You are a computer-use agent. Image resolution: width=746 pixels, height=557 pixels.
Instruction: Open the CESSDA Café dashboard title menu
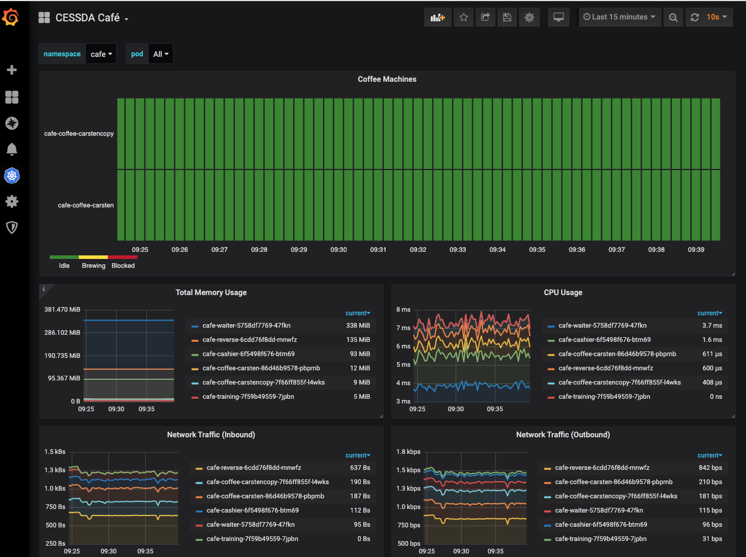tap(87, 18)
